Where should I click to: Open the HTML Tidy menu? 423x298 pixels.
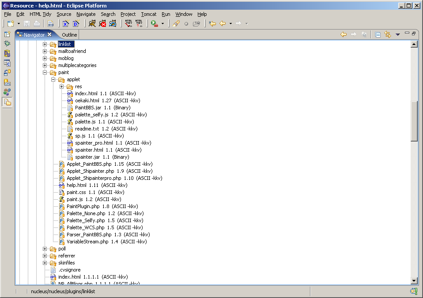tap(41, 14)
